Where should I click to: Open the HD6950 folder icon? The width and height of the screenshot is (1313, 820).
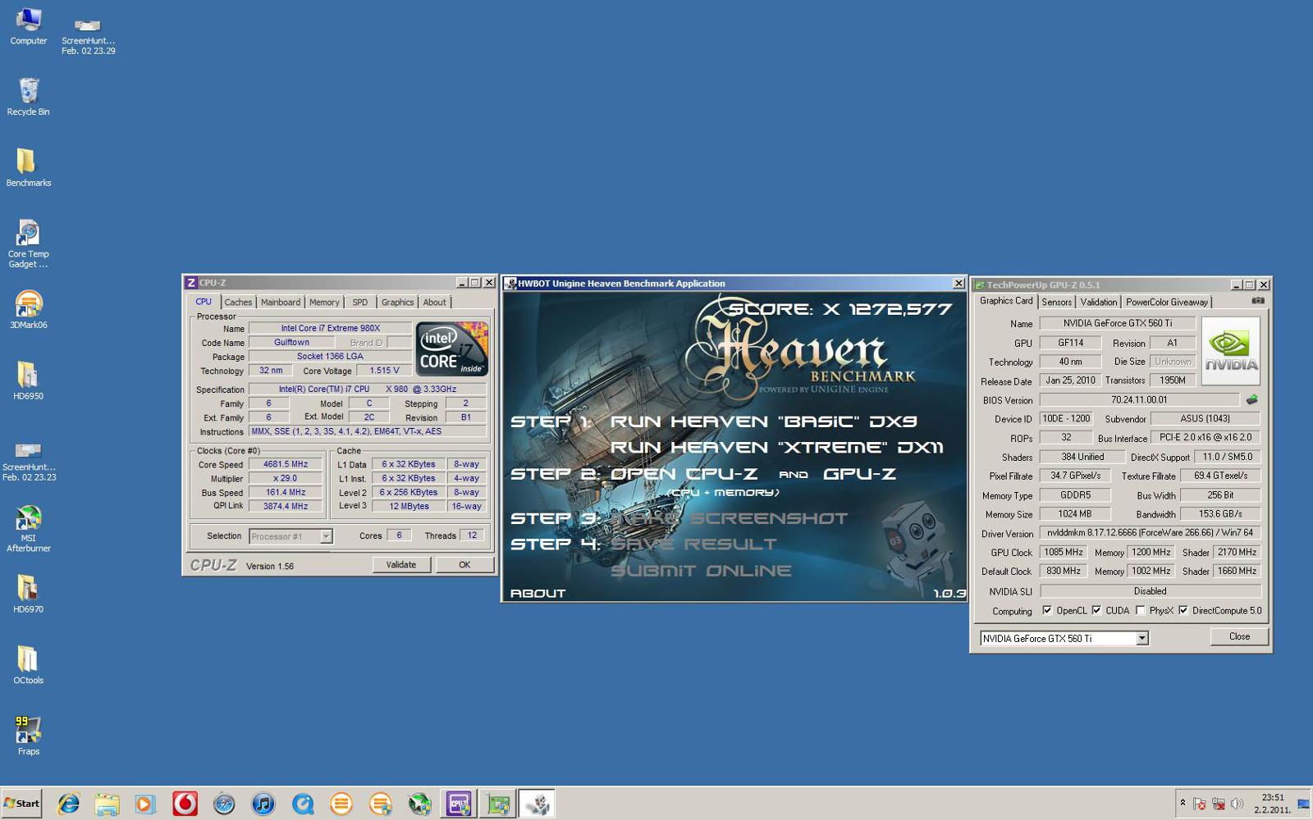[x=29, y=380]
